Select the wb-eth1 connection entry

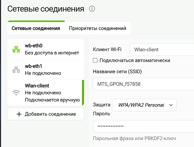coord(46,70)
